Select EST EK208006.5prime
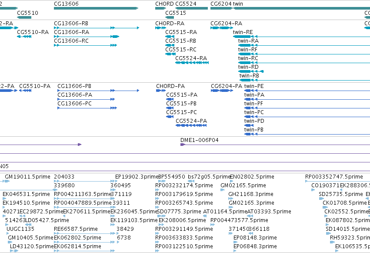 182,220
